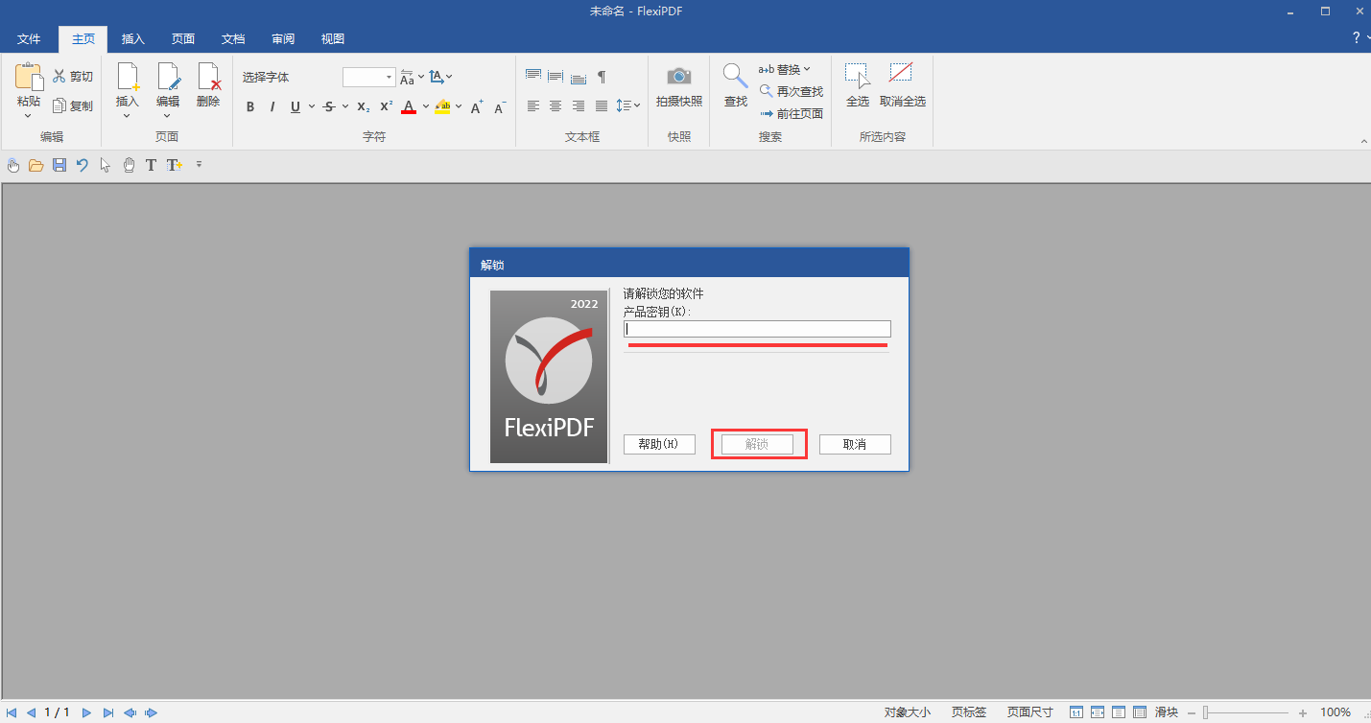This screenshot has height=723, width=1371.
Task: Click the product key input field
Action: tap(757, 329)
